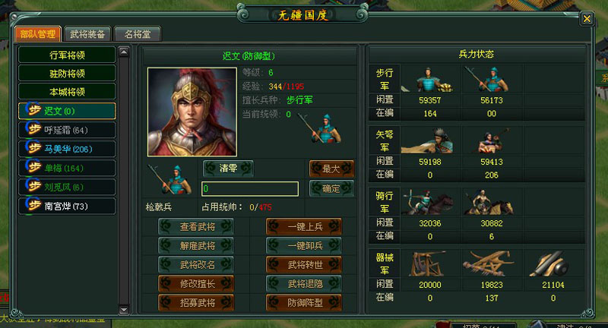The image size is (608, 328).
Task: Select general 马美华 (206) in list
Action: (67, 149)
